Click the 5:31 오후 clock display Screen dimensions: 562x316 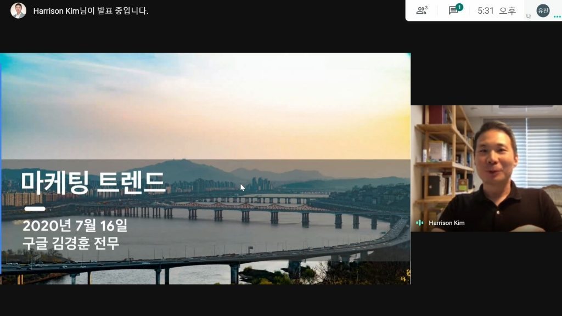[497, 11]
